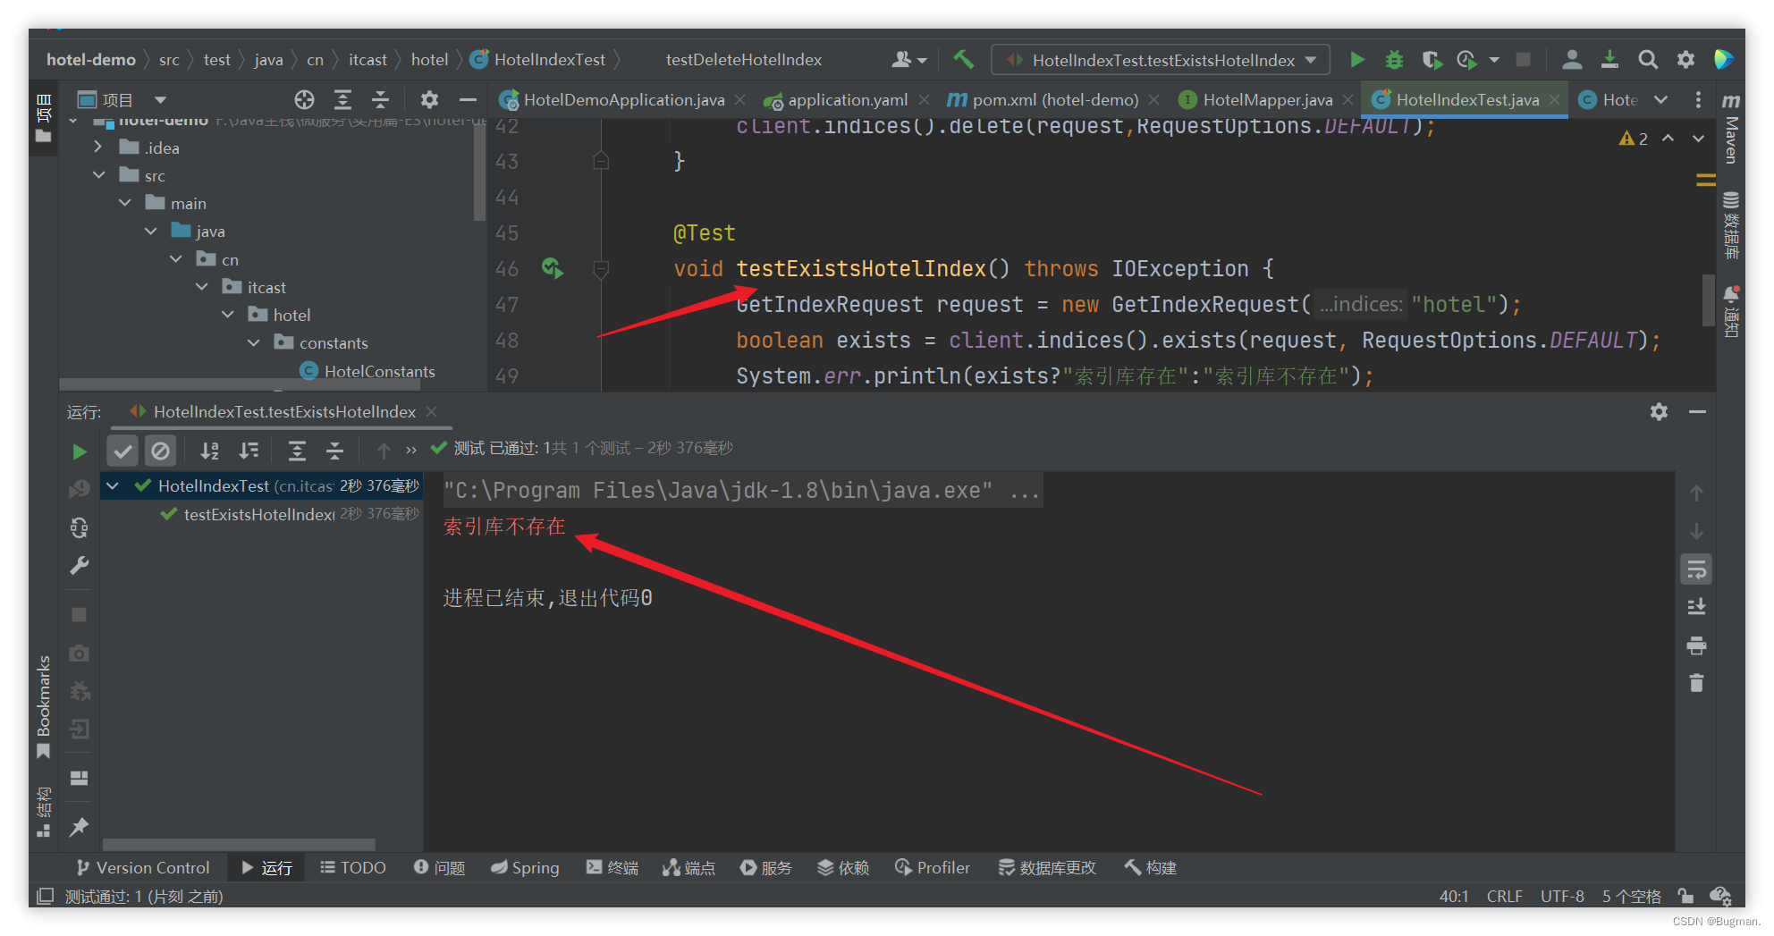Click test tree horizontal scrollbar
Image resolution: width=1774 pixels, height=936 pixels.
click(x=239, y=844)
